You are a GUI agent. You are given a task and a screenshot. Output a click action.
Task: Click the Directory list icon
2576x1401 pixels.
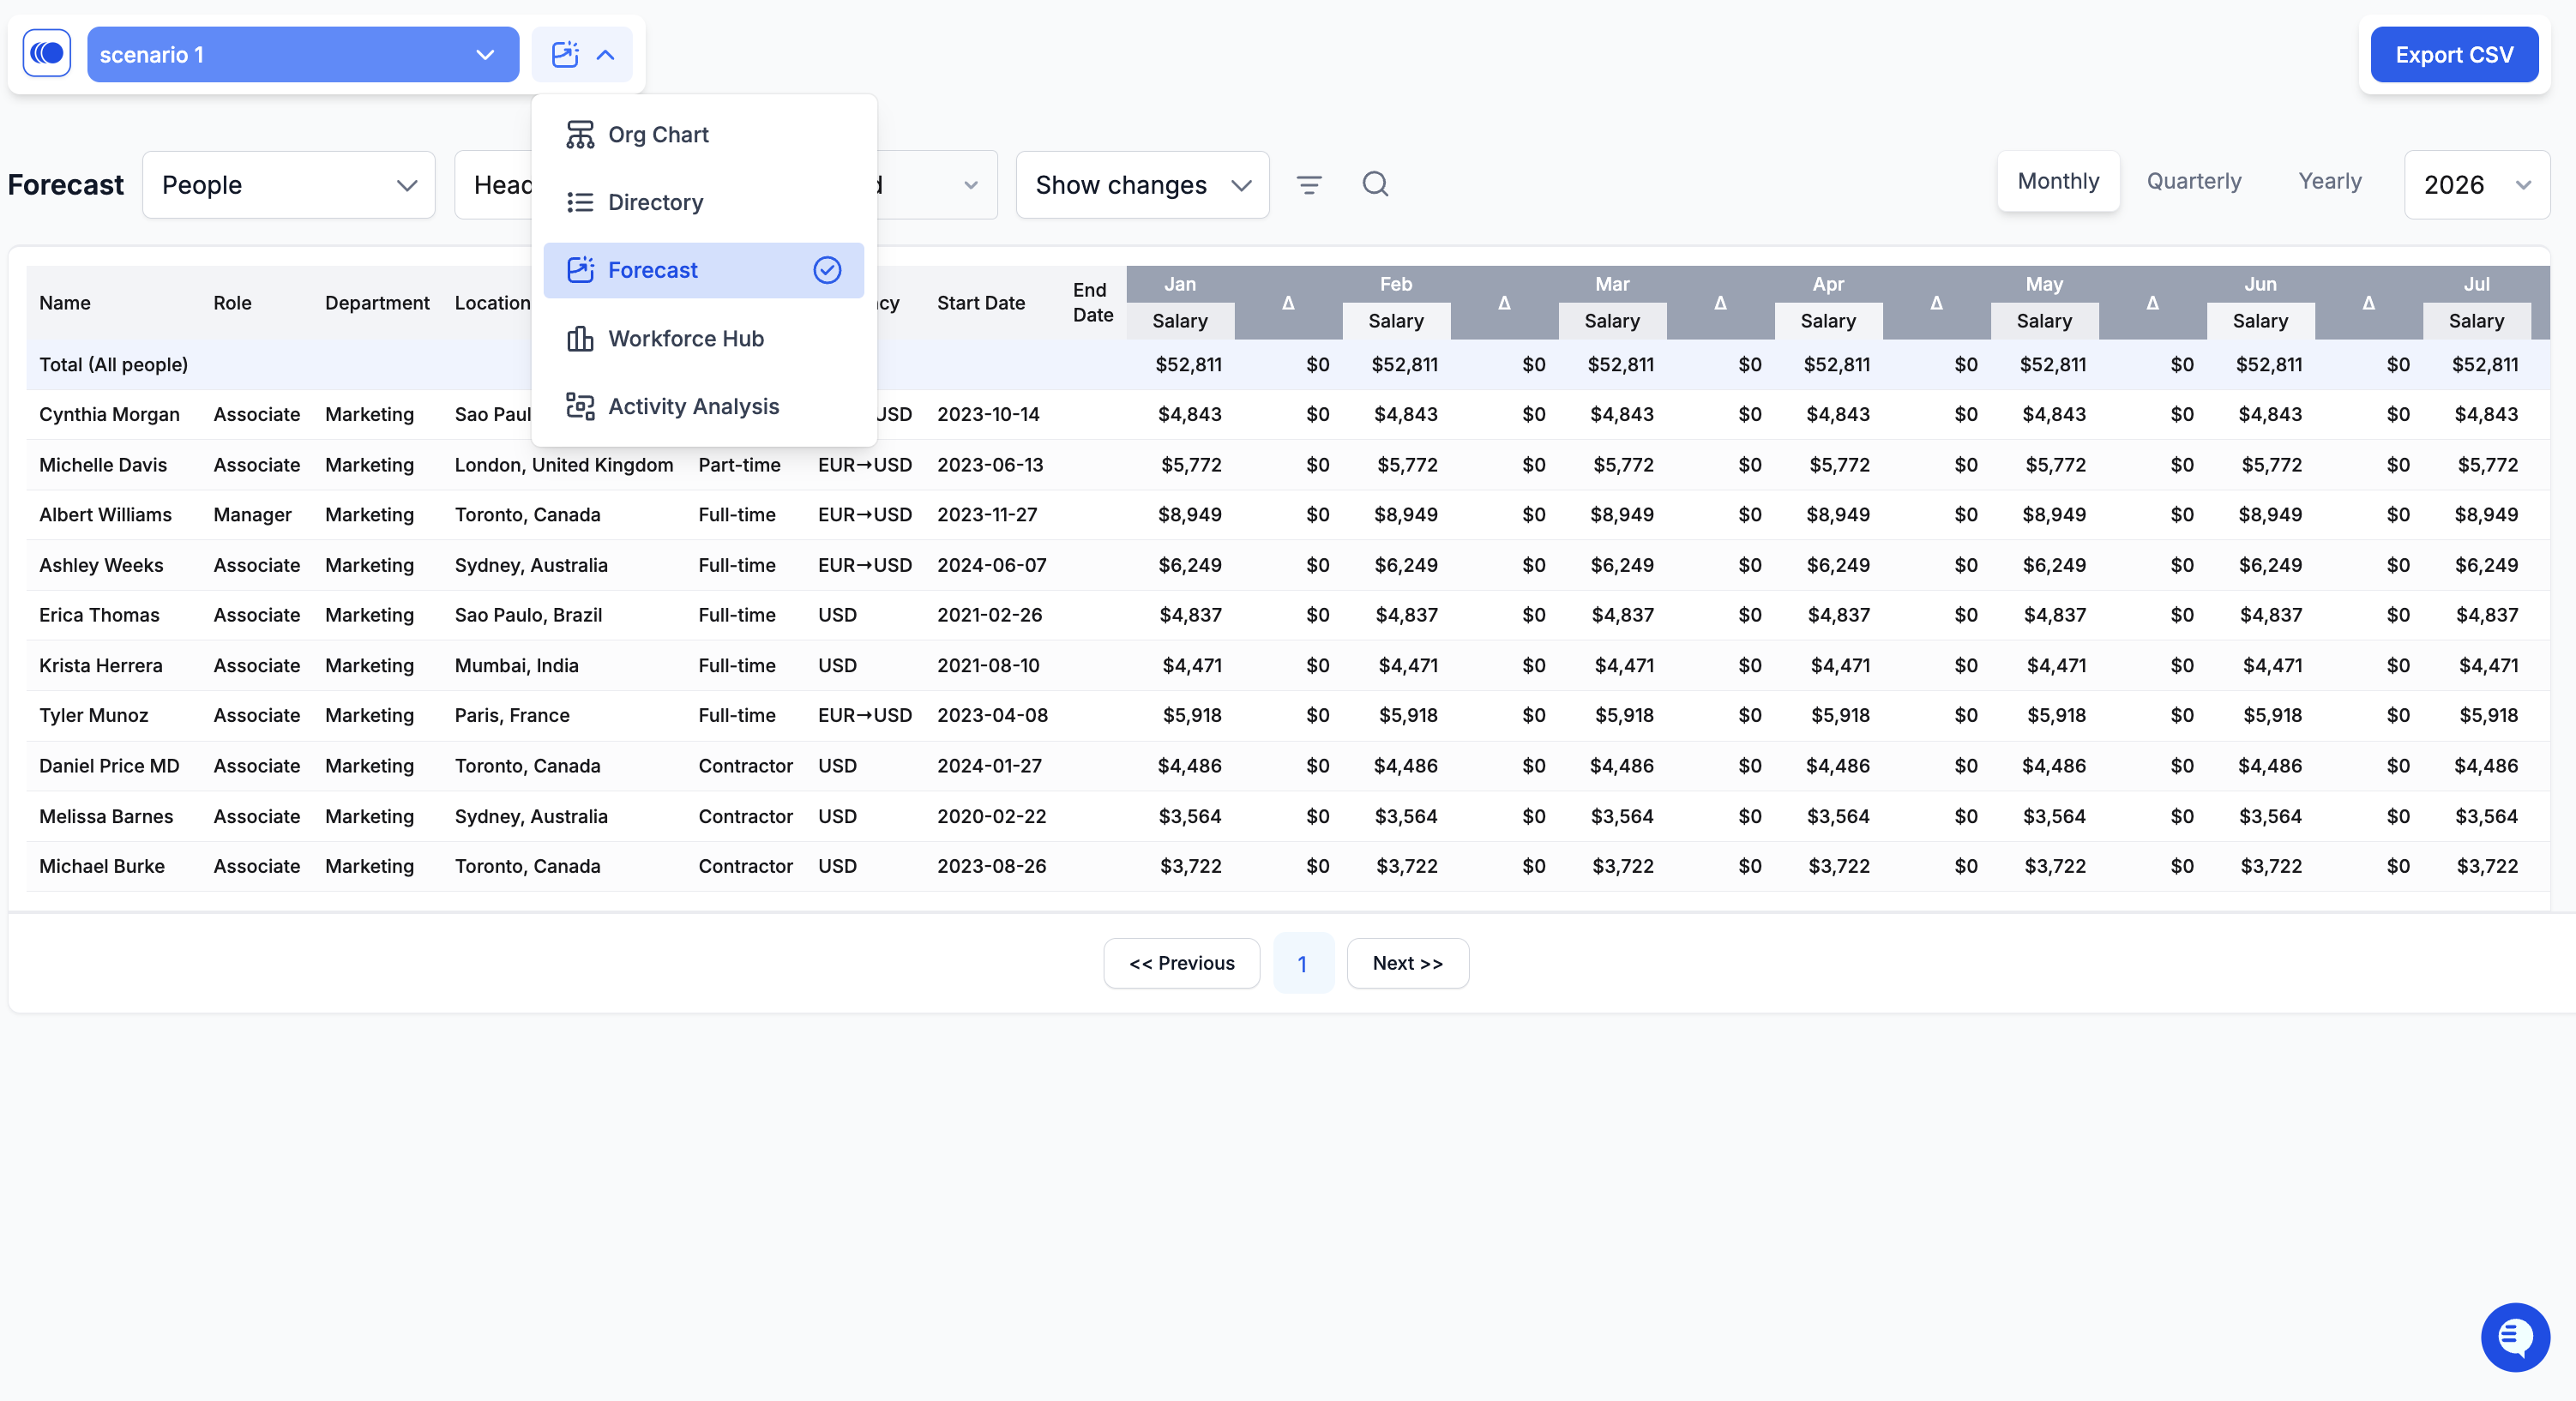(580, 202)
